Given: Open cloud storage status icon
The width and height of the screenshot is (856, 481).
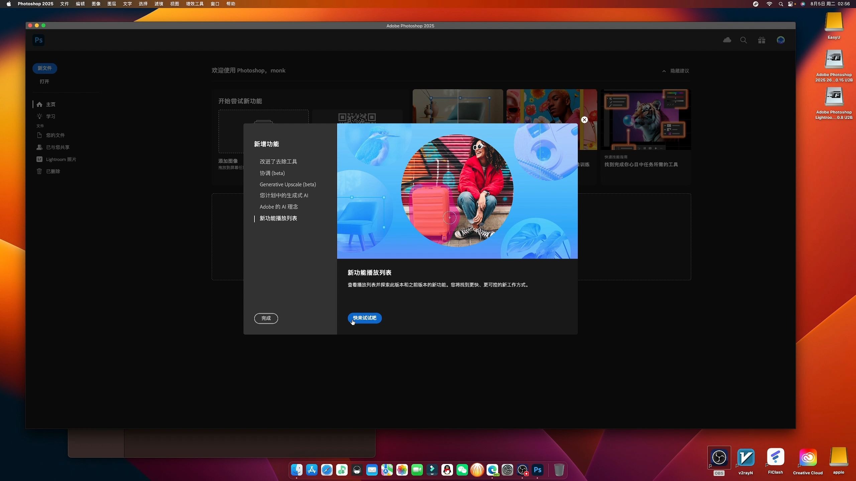Looking at the screenshot, I should [727, 40].
